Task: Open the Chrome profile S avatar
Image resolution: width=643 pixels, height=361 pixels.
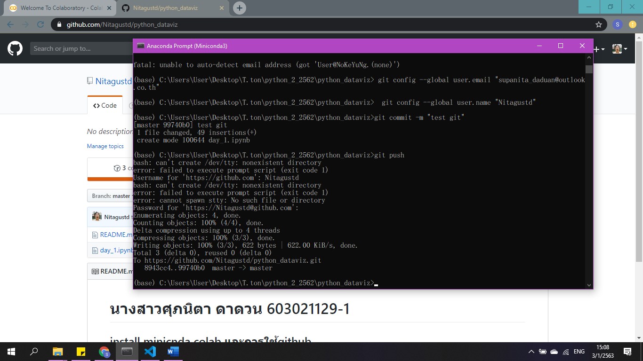Action: [x=618, y=24]
